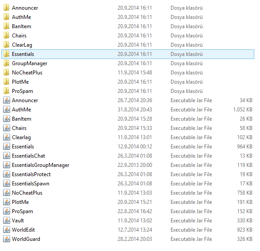Click the EssentialsSpawn jar icon
Image resolution: width=260 pixels, height=251 pixels.
[x=7, y=184]
